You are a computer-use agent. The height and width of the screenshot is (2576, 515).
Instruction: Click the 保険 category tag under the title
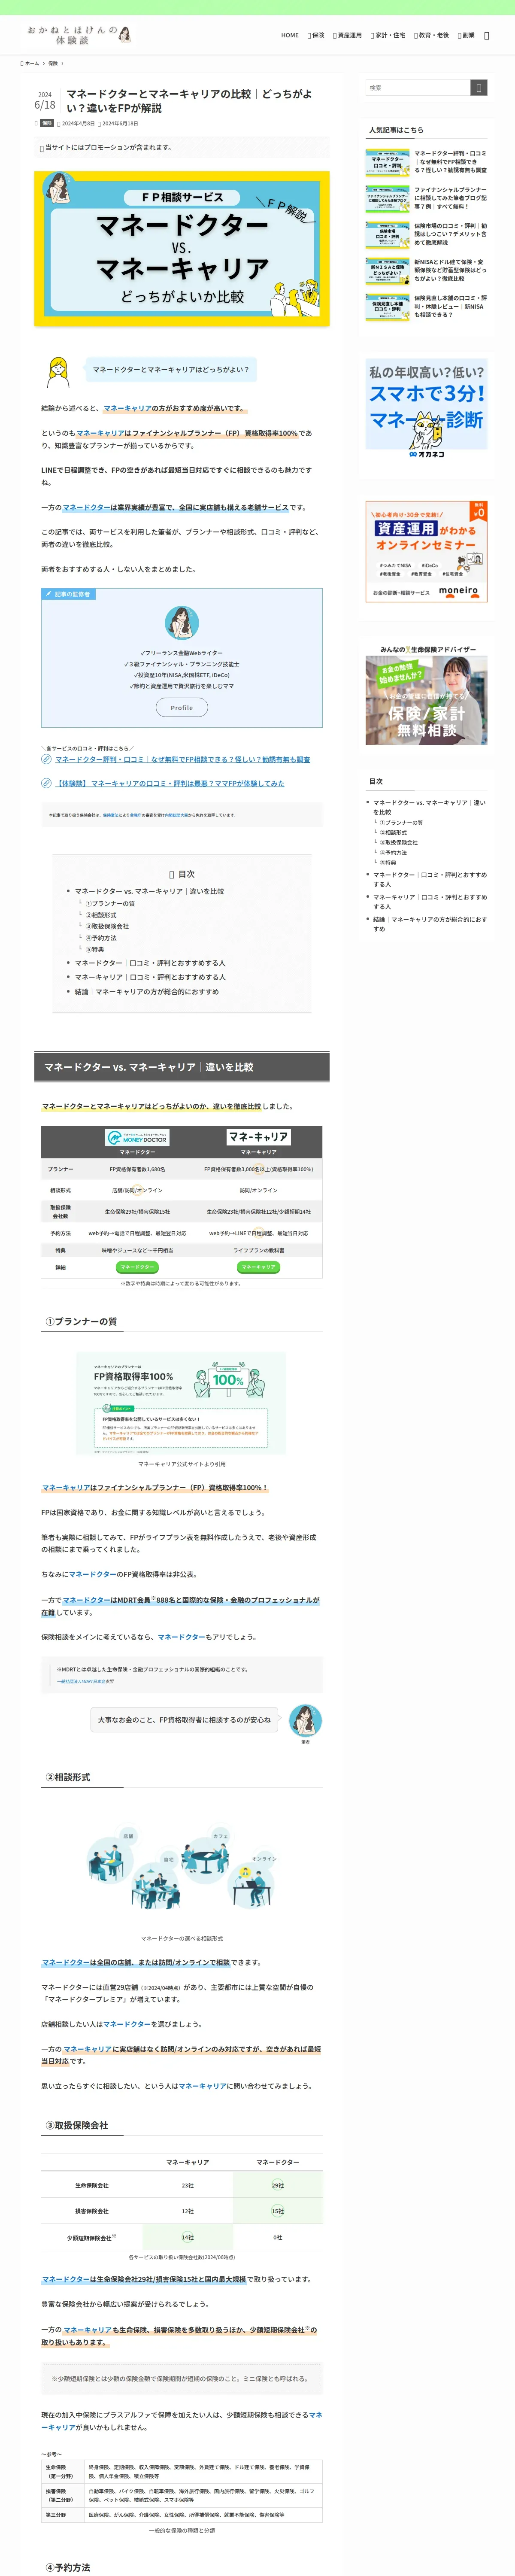click(47, 123)
